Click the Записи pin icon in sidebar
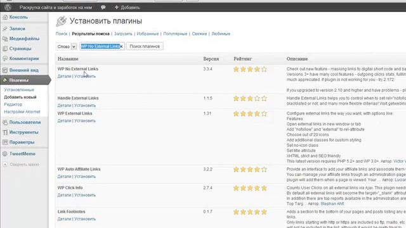Viewport: 406px width, 228px height. click(x=5, y=28)
